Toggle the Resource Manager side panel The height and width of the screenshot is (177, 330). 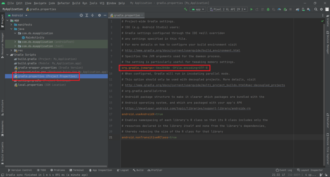[2, 45]
